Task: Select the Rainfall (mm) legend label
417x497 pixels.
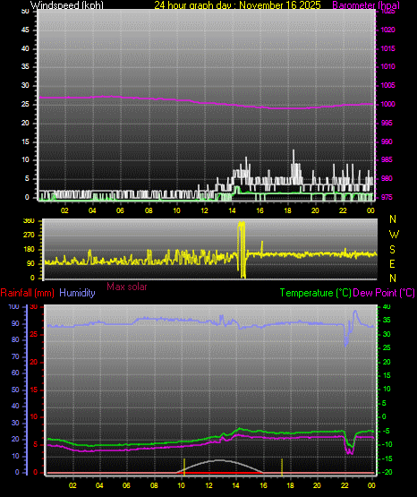Action: 27,293
